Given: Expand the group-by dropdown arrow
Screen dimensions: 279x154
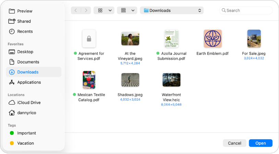Looking at the screenshot, I should coord(133,11).
